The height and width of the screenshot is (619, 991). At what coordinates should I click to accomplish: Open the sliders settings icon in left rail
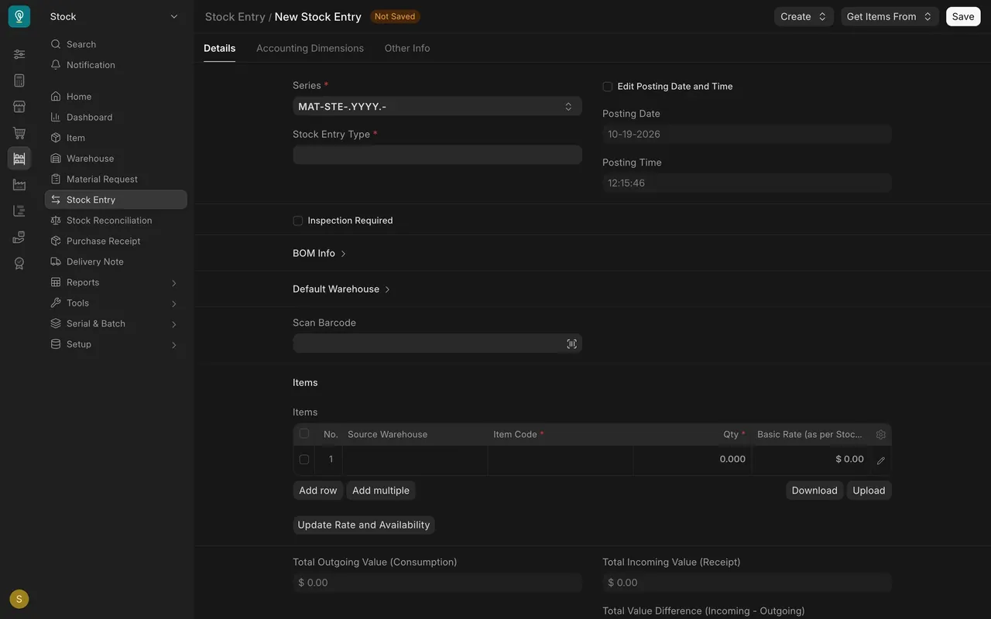[19, 54]
